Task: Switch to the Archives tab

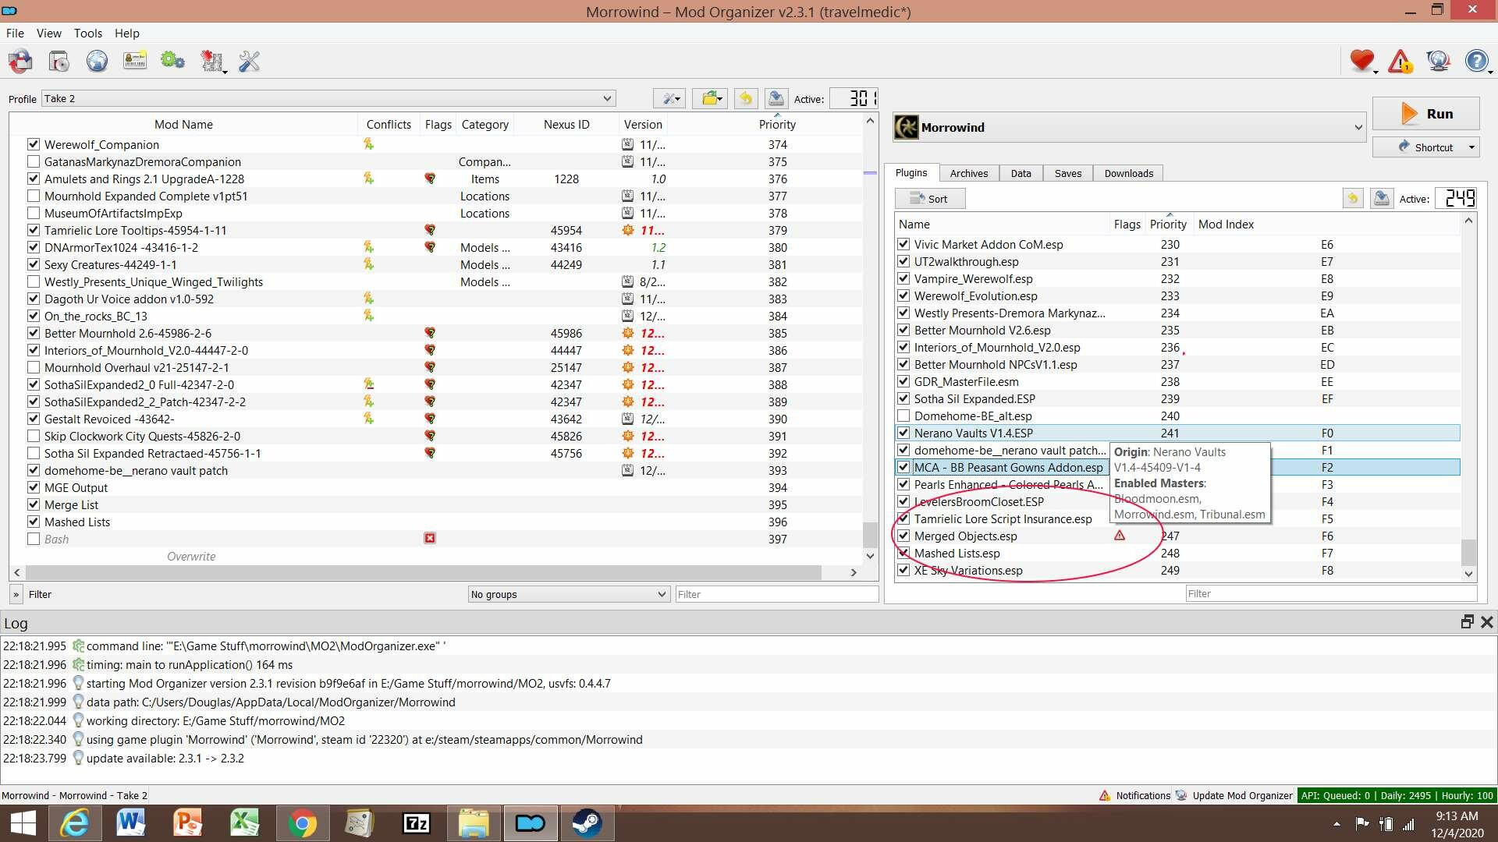Action: [x=969, y=173]
